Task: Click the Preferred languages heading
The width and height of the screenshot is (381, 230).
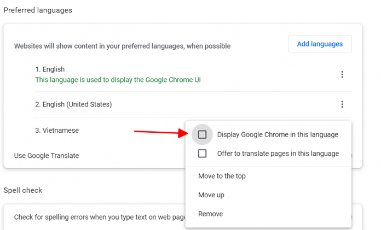Action: pyautogui.click(x=38, y=10)
